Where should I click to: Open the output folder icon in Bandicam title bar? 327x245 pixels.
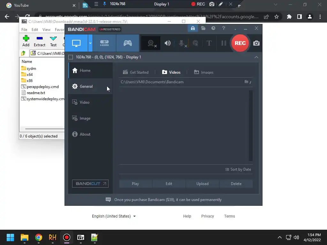pyautogui.click(x=203, y=28)
